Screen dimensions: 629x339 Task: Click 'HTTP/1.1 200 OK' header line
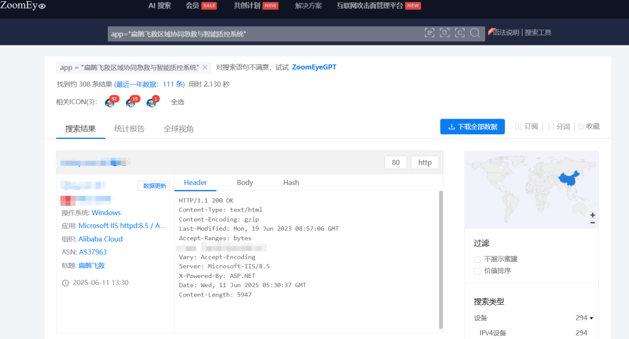click(x=206, y=201)
